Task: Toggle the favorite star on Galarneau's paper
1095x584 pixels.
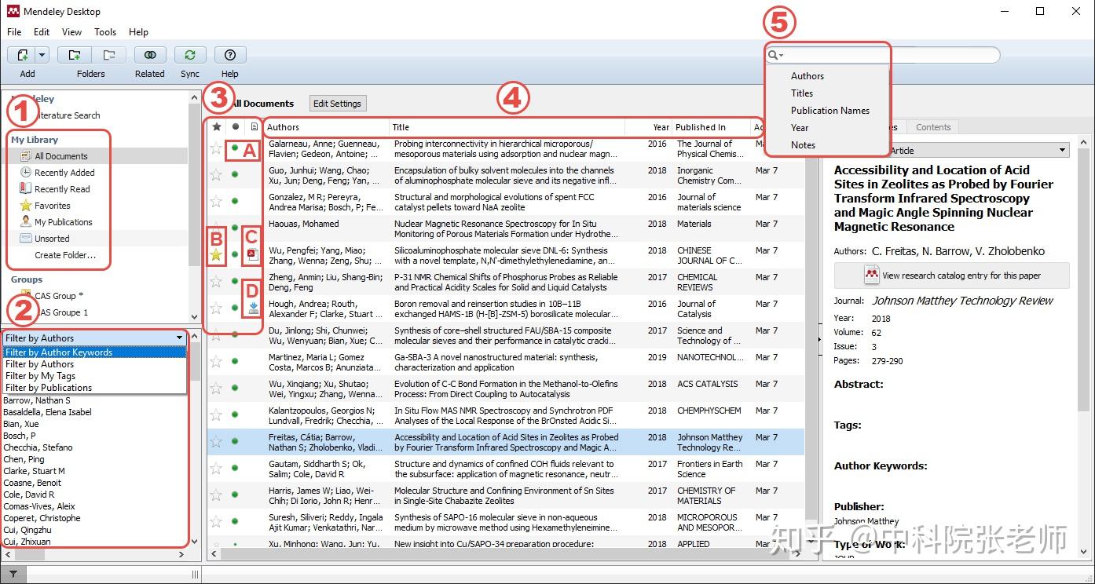Action: (215, 148)
